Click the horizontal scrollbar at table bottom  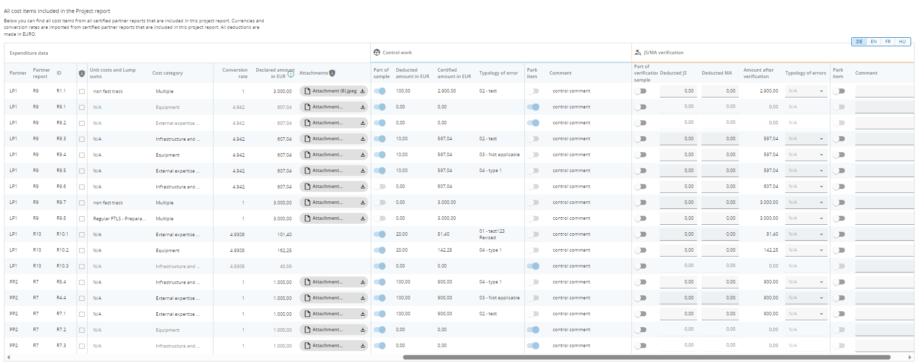pyautogui.click(x=646, y=357)
